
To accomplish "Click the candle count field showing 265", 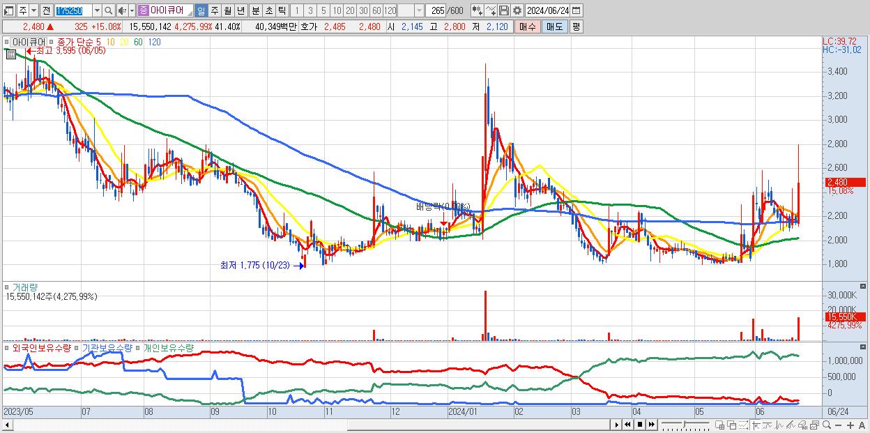I will pyautogui.click(x=437, y=10).
